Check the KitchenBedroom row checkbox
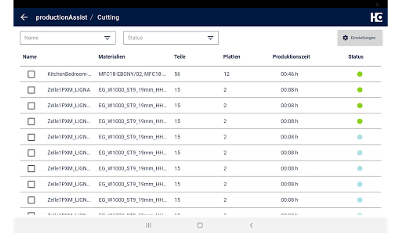The image size is (401, 233). [x=31, y=74]
